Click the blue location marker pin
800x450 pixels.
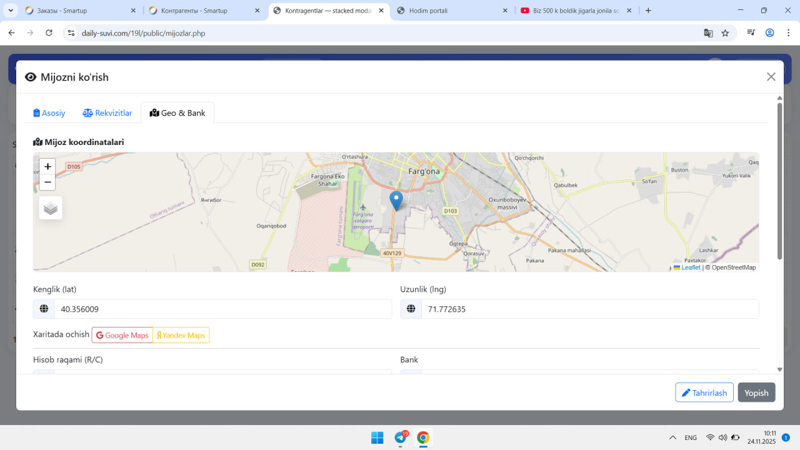[x=396, y=201]
